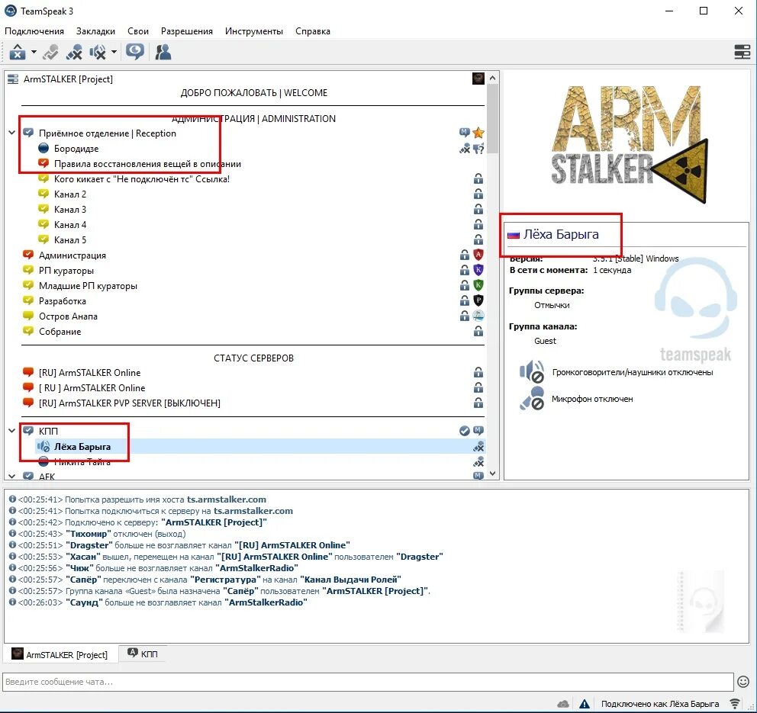Click the channel tree scrollbar down arrow
This screenshot has width=757, height=713.
[492, 474]
